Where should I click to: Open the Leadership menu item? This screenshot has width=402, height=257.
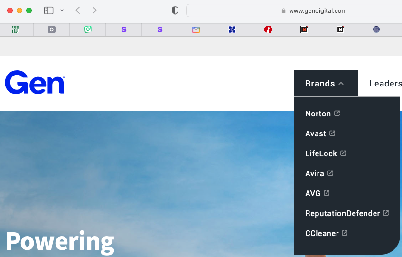385,83
